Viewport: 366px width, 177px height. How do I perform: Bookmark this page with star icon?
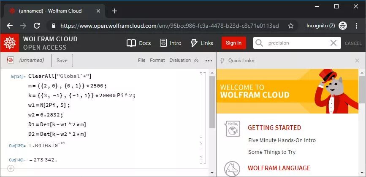290,26
